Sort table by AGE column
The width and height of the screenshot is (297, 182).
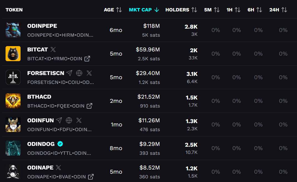point(113,10)
